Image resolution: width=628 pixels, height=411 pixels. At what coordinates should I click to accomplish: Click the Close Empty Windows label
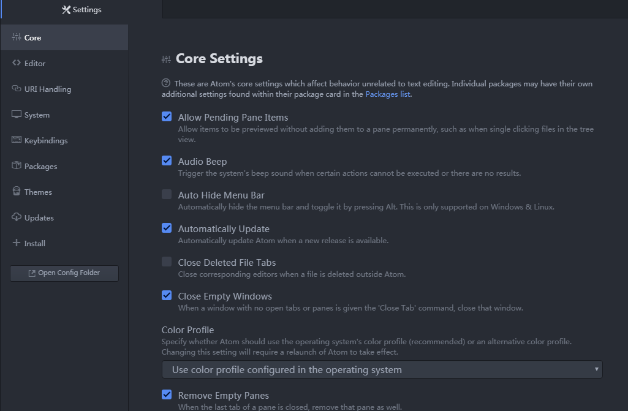coord(225,296)
